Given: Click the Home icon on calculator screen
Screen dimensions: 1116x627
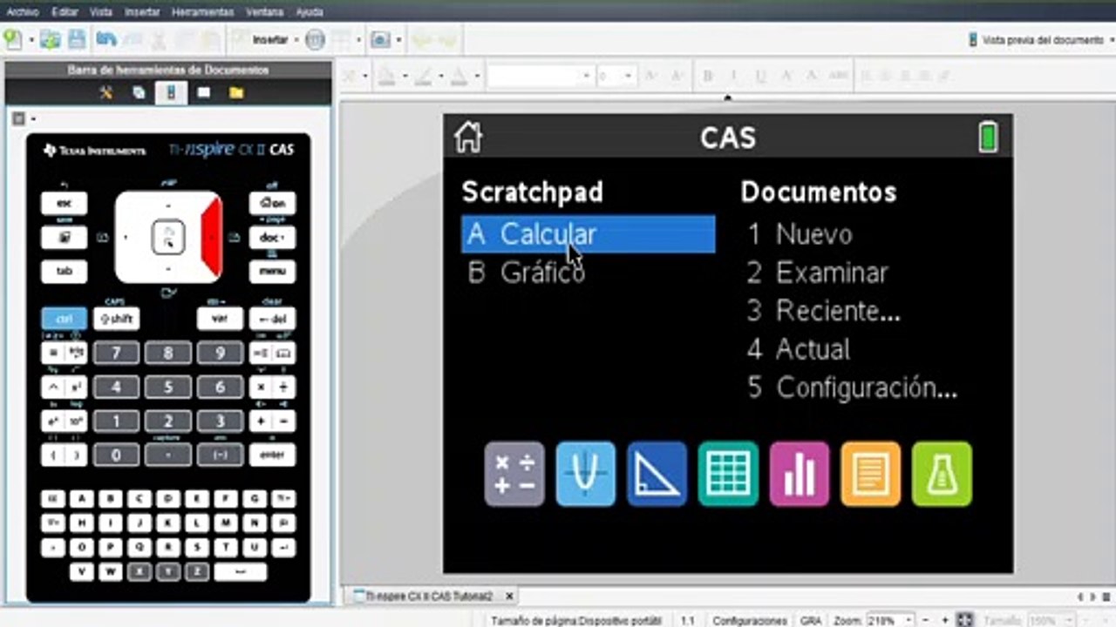Looking at the screenshot, I should [x=468, y=138].
